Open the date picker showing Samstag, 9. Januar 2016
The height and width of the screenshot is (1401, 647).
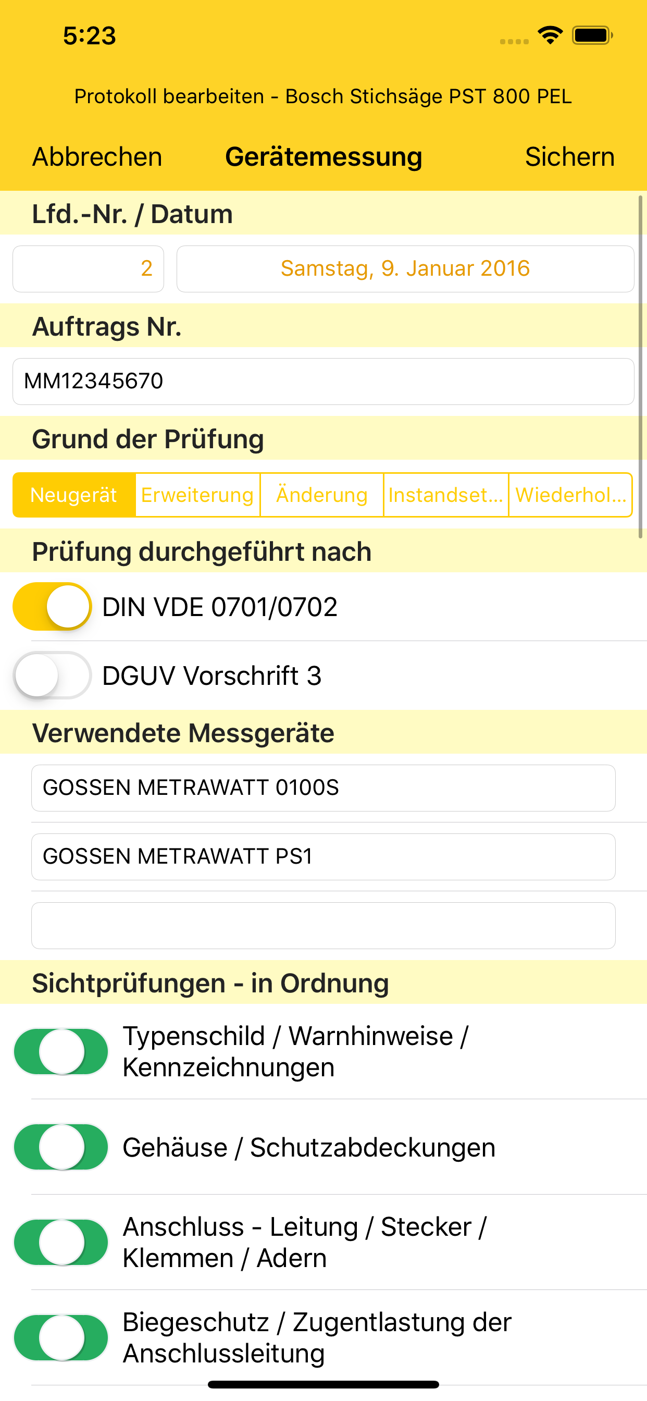pyautogui.click(x=405, y=268)
